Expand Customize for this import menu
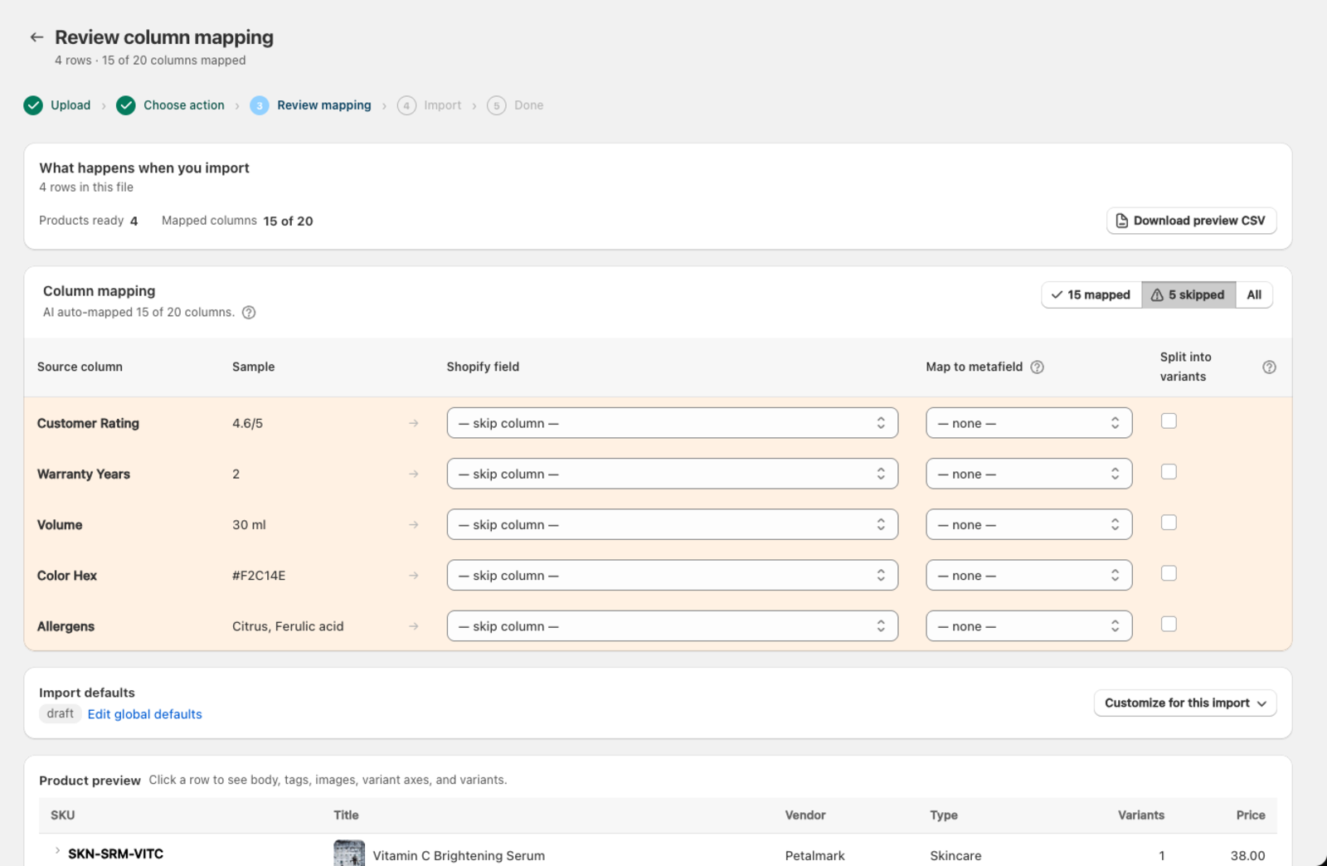This screenshot has height=866, width=1327. coord(1185,703)
